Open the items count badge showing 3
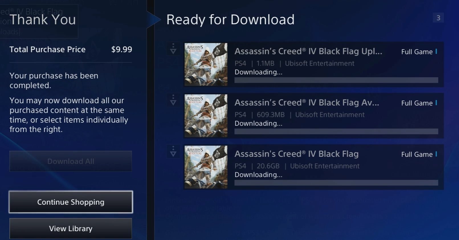 point(438,18)
